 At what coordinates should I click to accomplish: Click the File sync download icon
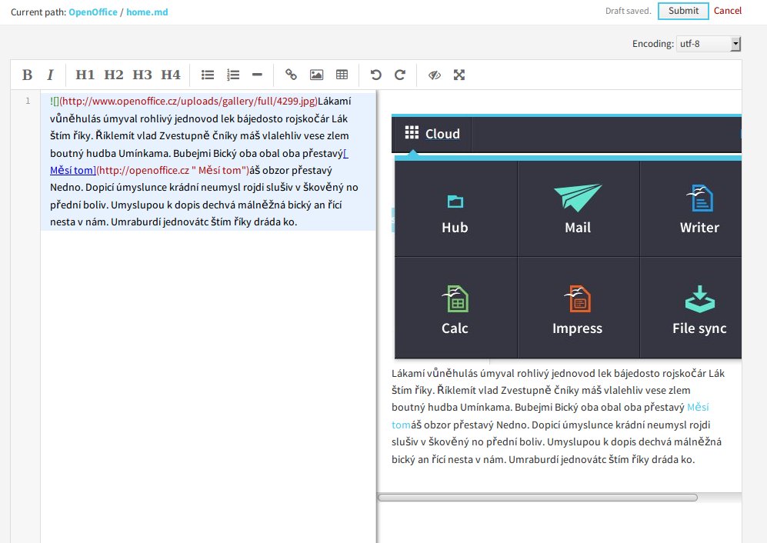[700, 299]
